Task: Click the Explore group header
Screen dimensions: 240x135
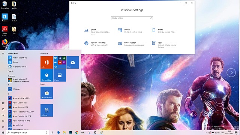Action: [x=43, y=84]
